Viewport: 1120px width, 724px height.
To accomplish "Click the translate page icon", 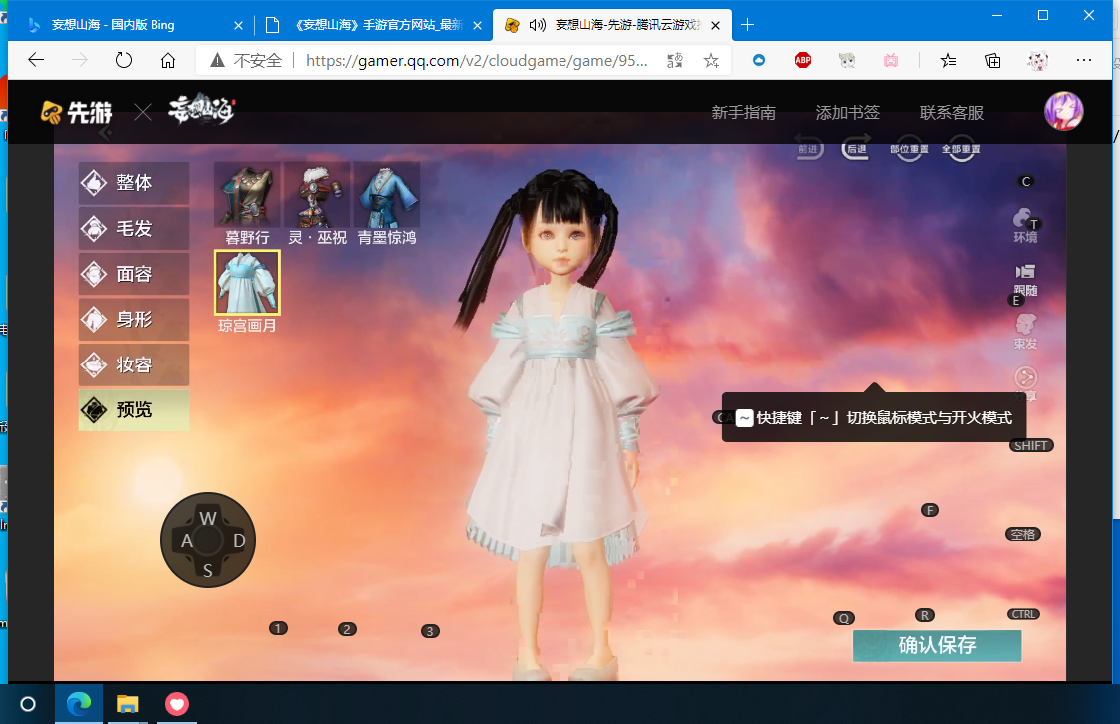I will click(x=675, y=61).
